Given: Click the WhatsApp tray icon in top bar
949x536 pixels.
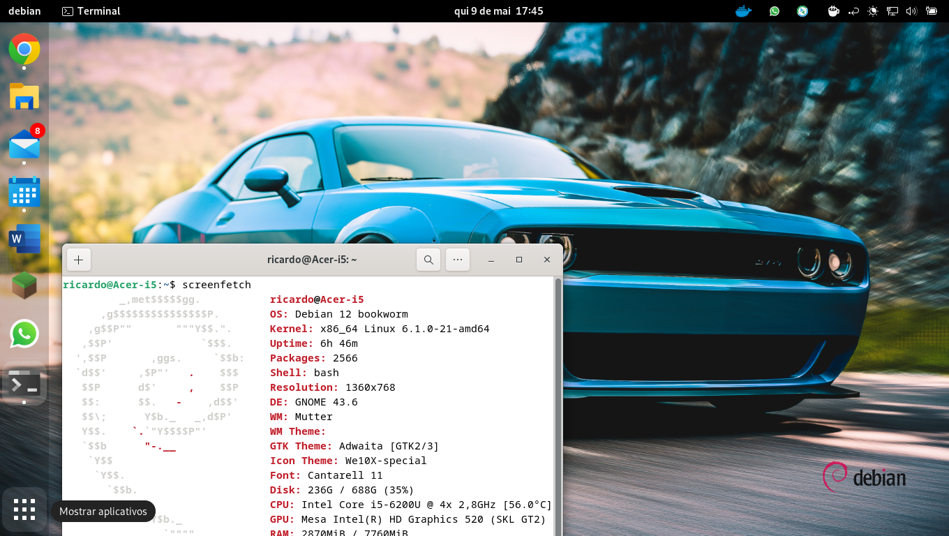Looking at the screenshot, I should tap(775, 11).
